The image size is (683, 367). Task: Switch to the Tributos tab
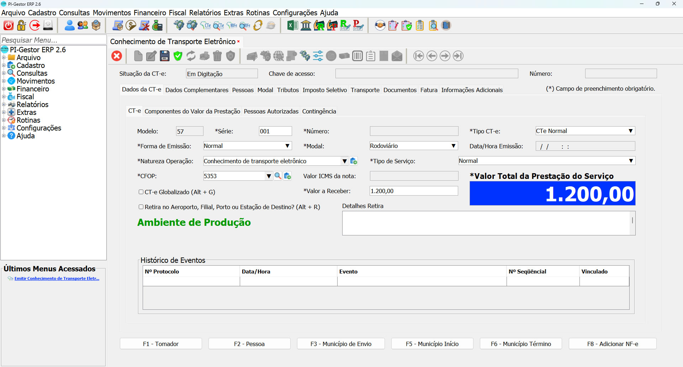[288, 90]
